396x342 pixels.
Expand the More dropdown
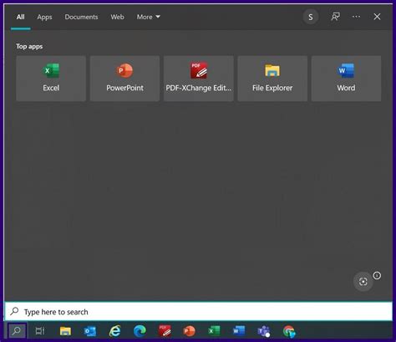[x=148, y=17]
